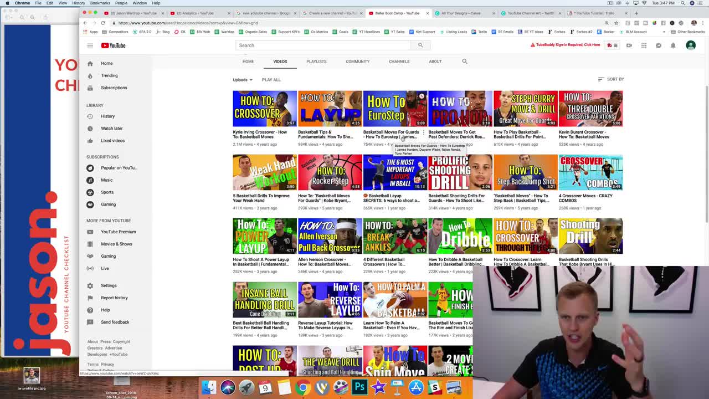This screenshot has width=709, height=399.
Task: Open Send feedback in sidebar
Action: click(115, 322)
